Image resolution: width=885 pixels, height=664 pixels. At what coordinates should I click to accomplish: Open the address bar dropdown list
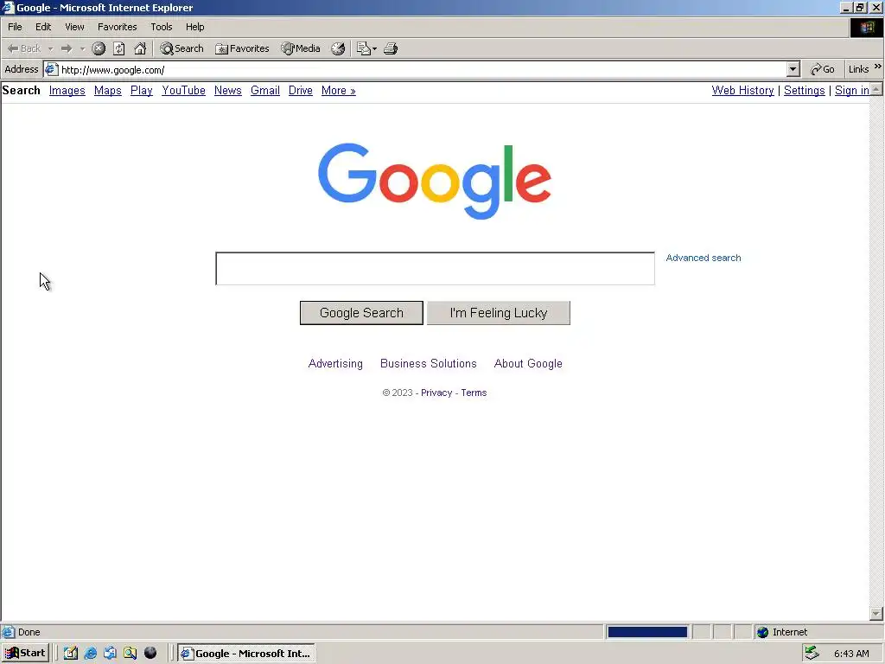(x=793, y=69)
